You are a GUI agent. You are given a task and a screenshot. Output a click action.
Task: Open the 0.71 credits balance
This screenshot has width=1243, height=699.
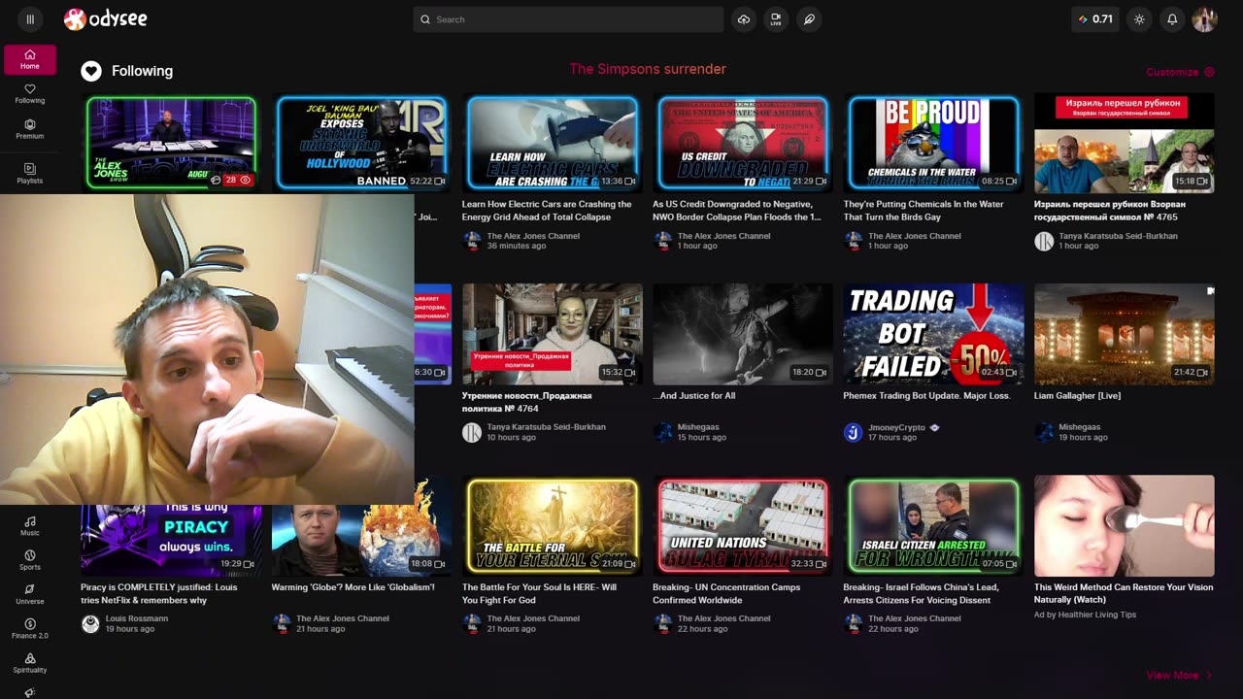(1096, 19)
